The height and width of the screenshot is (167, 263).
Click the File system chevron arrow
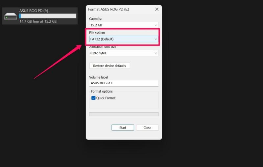[x=156, y=39]
